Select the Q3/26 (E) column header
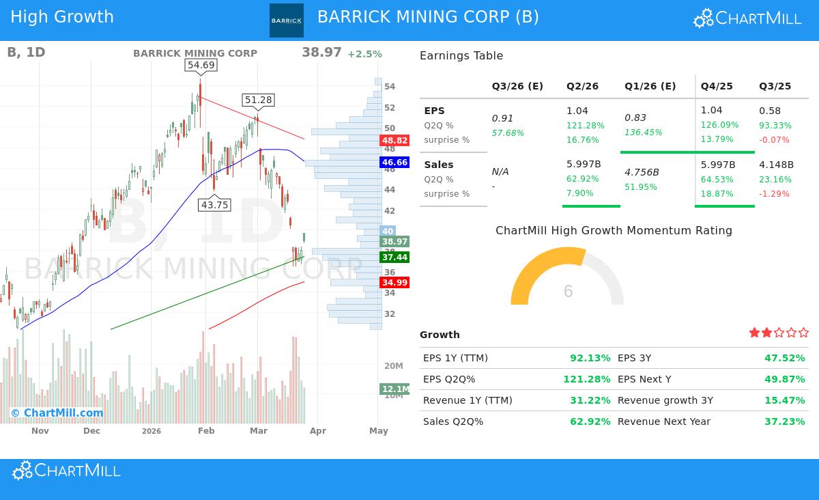The width and height of the screenshot is (819, 500). [x=517, y=86]
